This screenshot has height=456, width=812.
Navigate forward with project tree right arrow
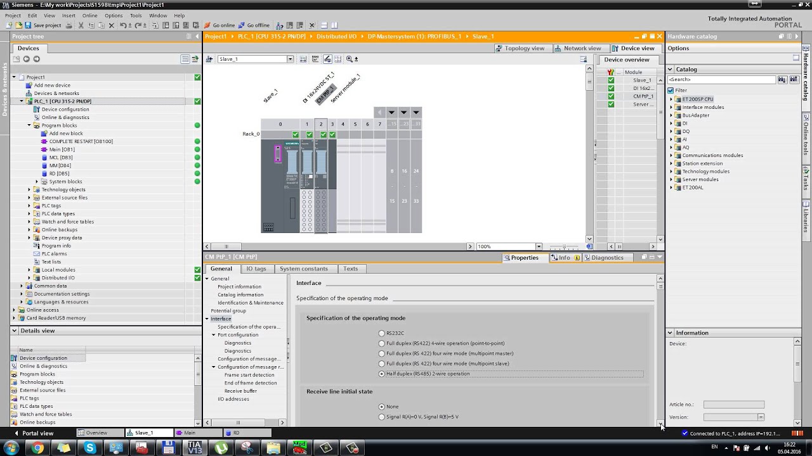[x=36, y=59]
